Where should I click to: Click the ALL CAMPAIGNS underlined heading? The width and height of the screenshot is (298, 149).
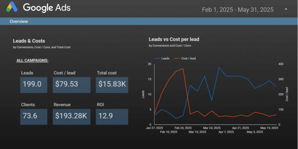coord(32,61)
